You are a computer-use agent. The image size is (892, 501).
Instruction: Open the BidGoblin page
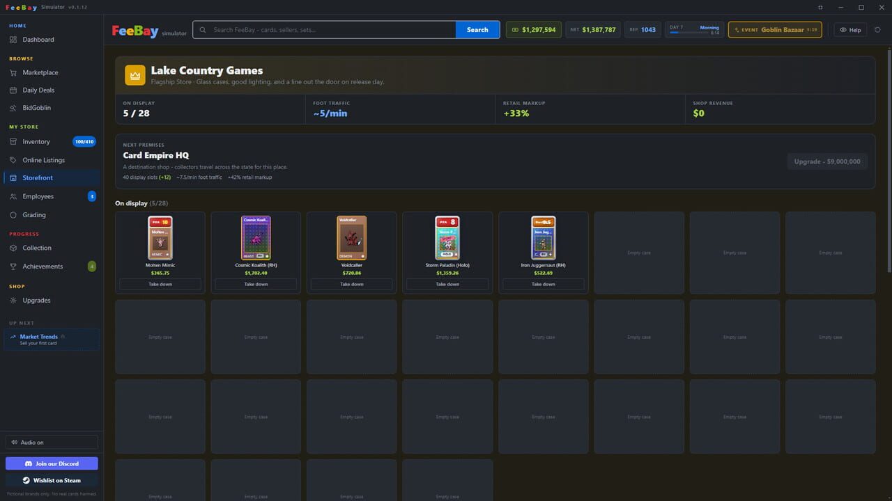coord(52,108)
